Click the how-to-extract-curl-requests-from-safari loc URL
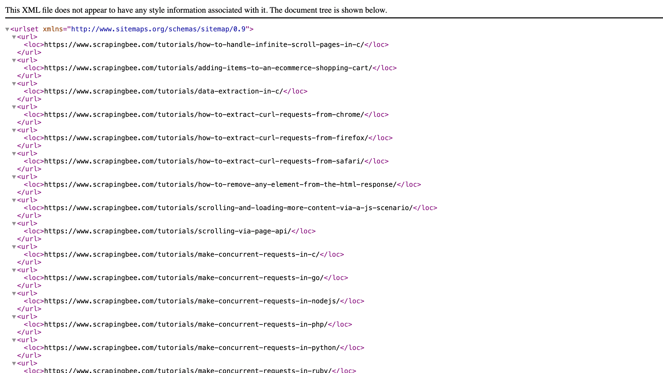This screenshot has height=373, width=663. tap(204, 161)
